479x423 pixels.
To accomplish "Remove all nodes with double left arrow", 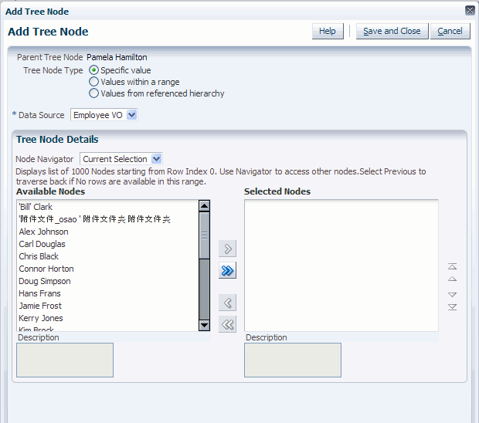I will [228, 324].
